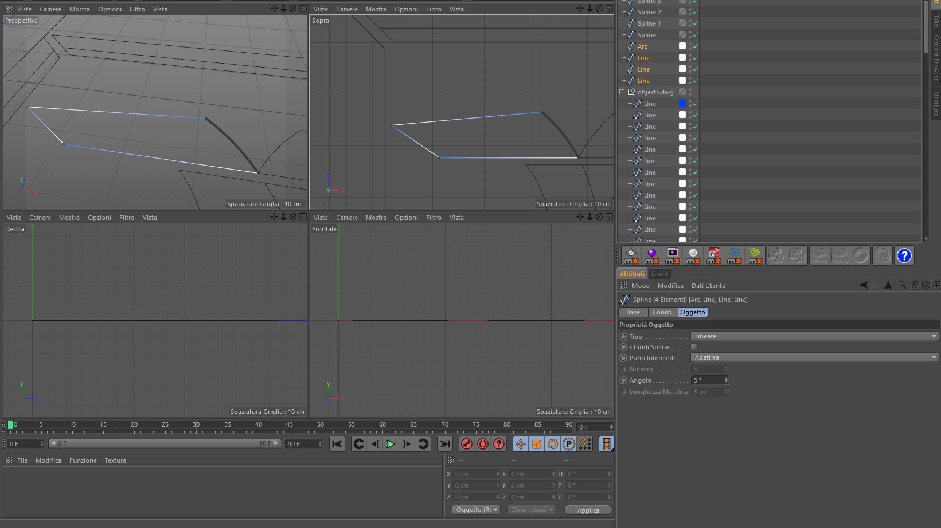Enable the Chiudi Spline checkbox

[694, 347]
